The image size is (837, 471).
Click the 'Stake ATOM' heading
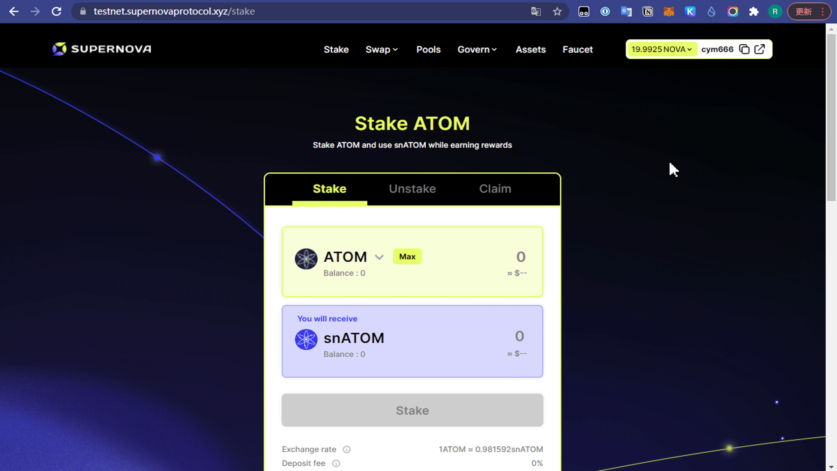[412, 123]
